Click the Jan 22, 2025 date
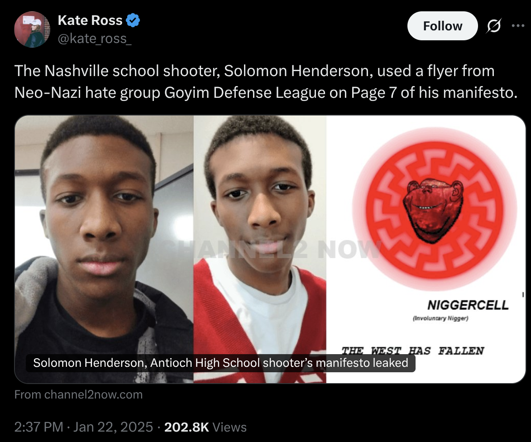The height and width of the screenshot is (442, 531). click(113, 427)
